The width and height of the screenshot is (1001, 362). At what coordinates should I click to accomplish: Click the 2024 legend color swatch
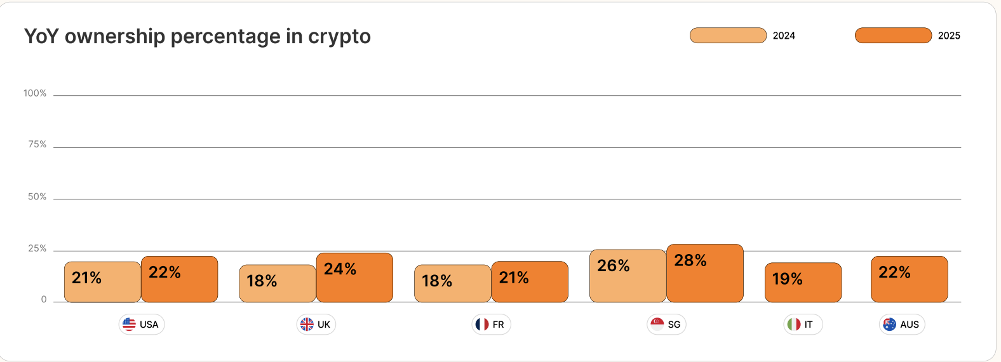[x=728, y=36]
